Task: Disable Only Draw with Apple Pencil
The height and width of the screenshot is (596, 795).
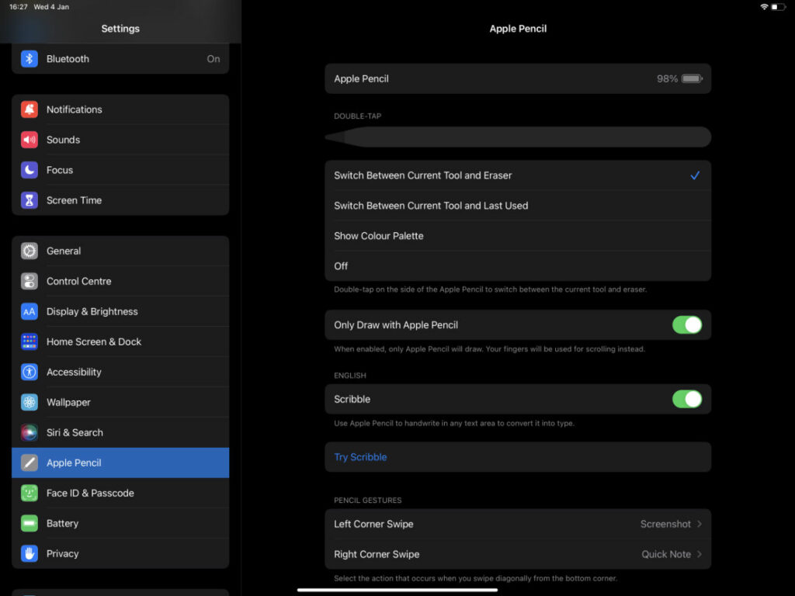Action: pos(686,325)
